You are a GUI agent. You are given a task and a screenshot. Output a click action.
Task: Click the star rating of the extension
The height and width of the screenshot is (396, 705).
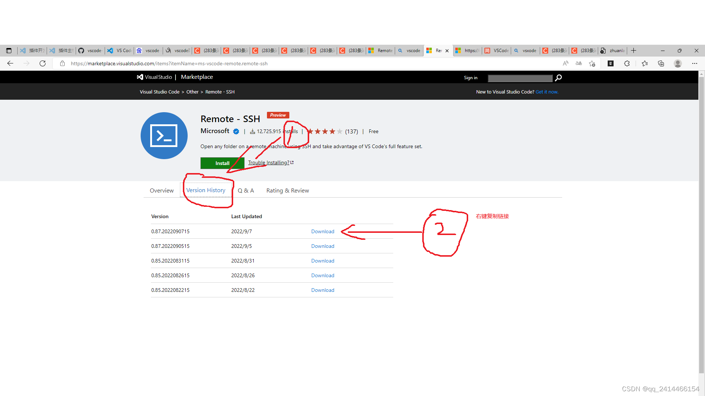pos(325,131)
